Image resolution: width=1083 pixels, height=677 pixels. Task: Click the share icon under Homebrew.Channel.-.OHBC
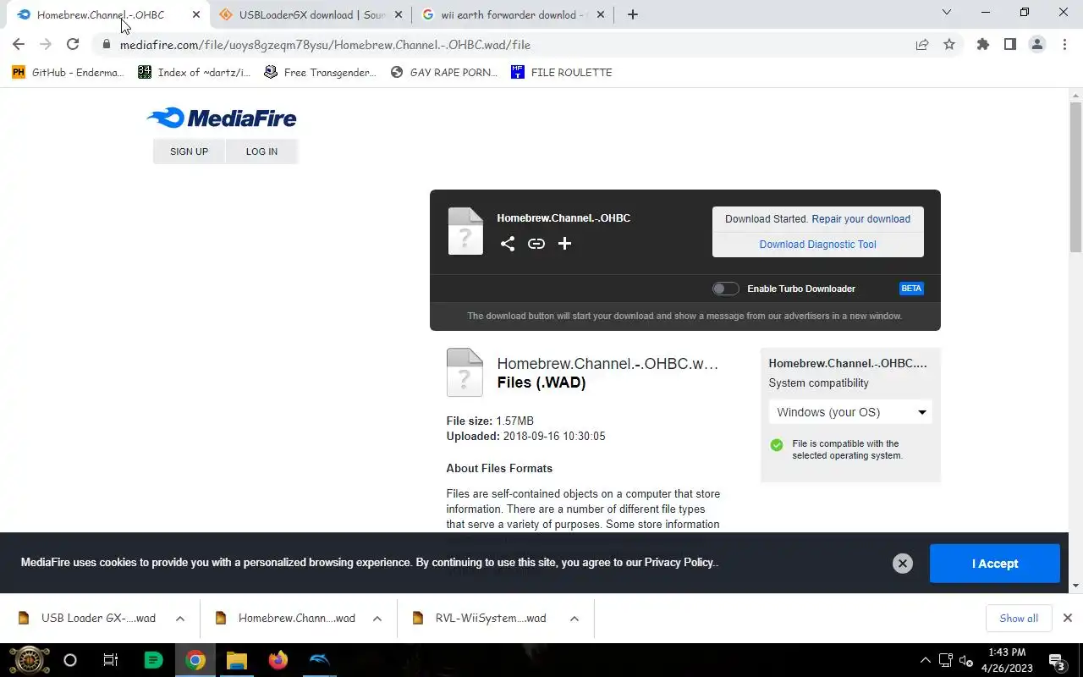(508, 244)
